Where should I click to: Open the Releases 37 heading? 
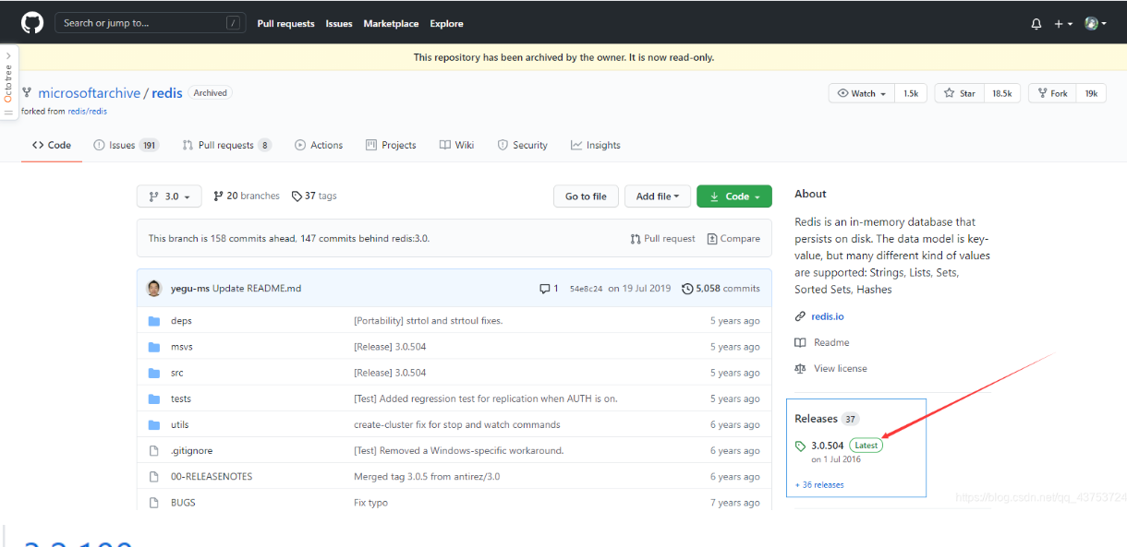pos(827,419)
